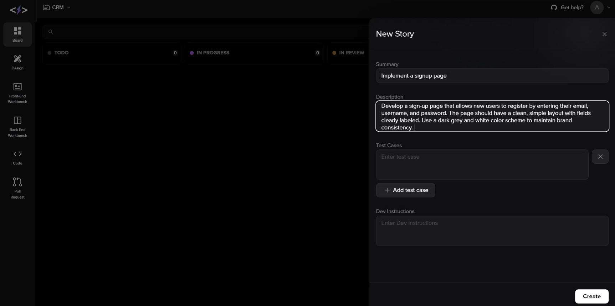Open the Code section

click(17, 158)
